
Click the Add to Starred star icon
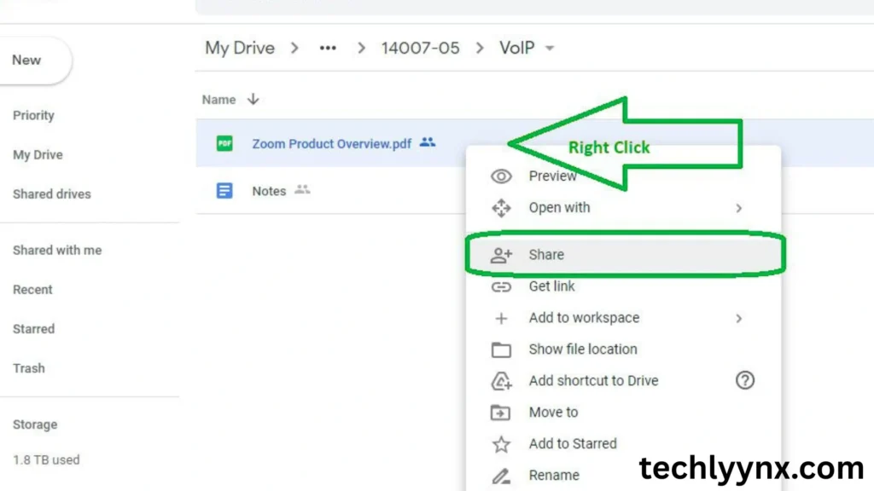pos(501,444)
